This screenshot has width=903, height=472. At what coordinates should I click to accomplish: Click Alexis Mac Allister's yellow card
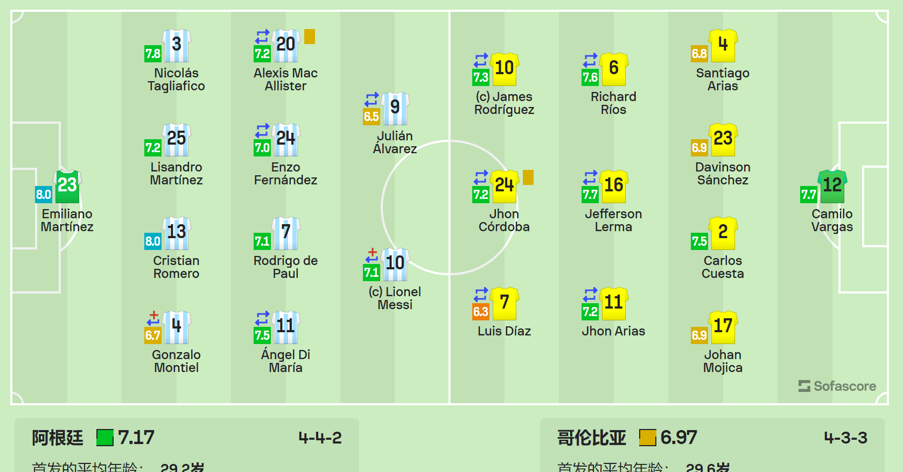tap(310, 37)
